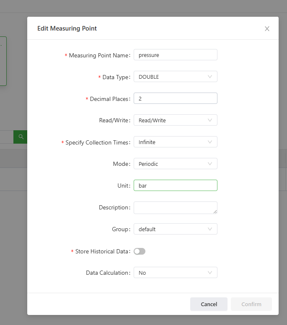Open the Read/Write dropdown

[176, 120]
